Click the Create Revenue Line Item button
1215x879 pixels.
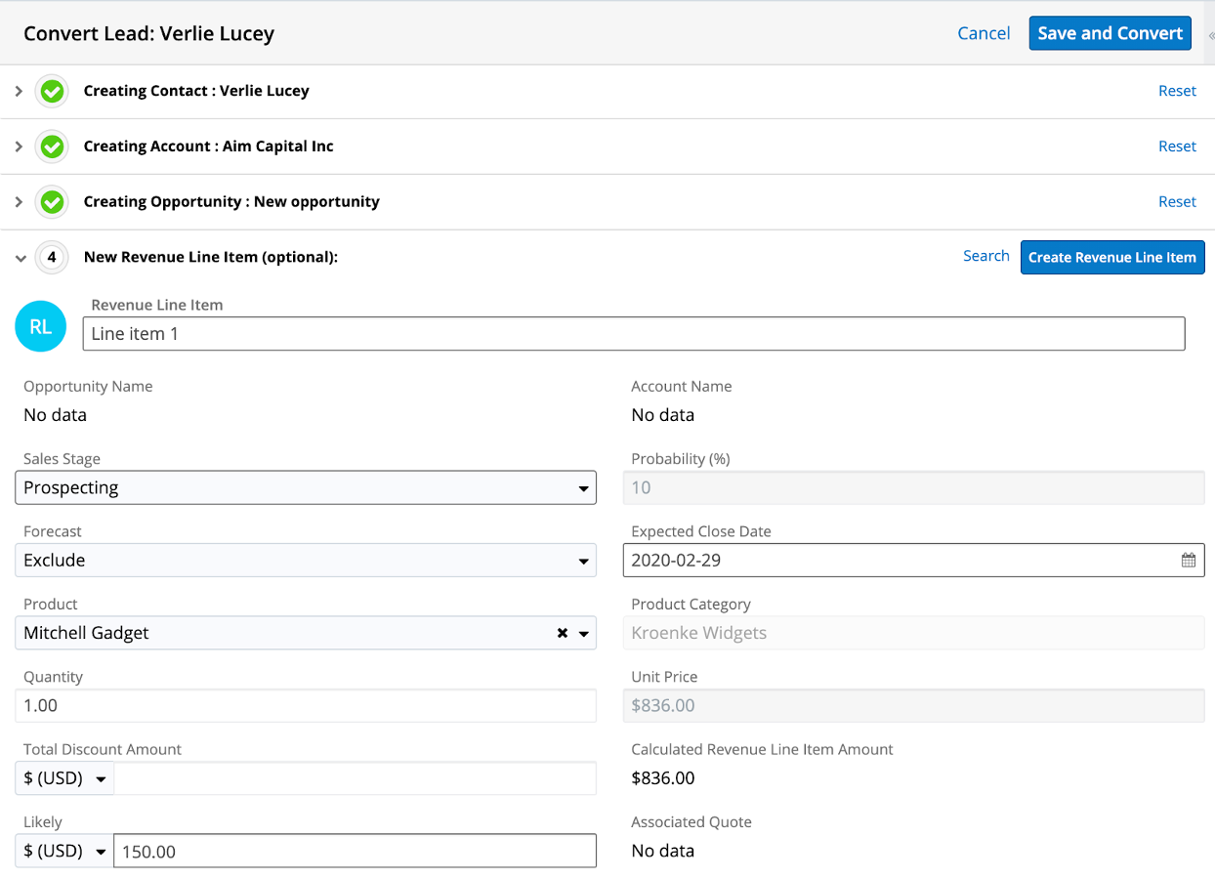point(1111,258)
